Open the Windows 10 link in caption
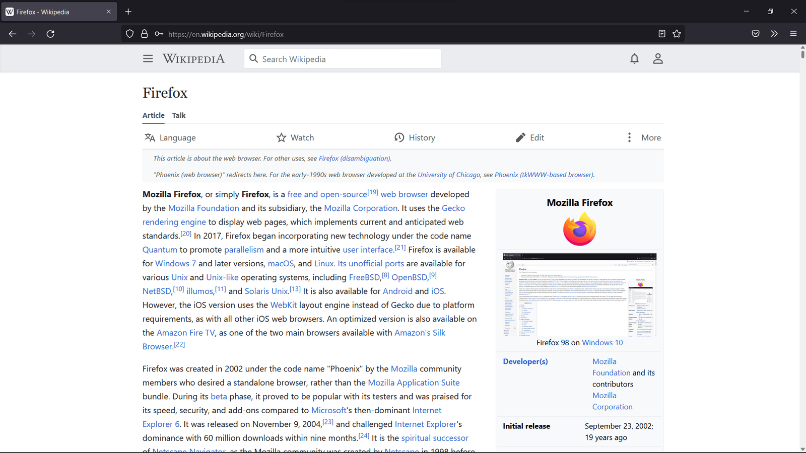This screenshot has height=453, width=806. pos(602,342)
